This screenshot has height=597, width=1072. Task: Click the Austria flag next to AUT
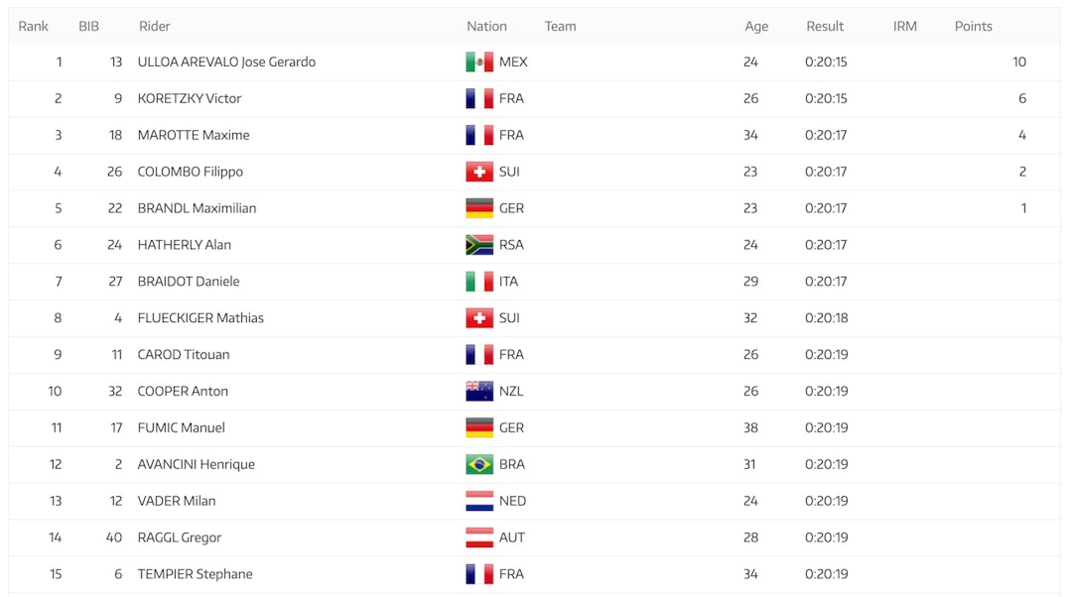pyautogui.click(x=479, y=537)
